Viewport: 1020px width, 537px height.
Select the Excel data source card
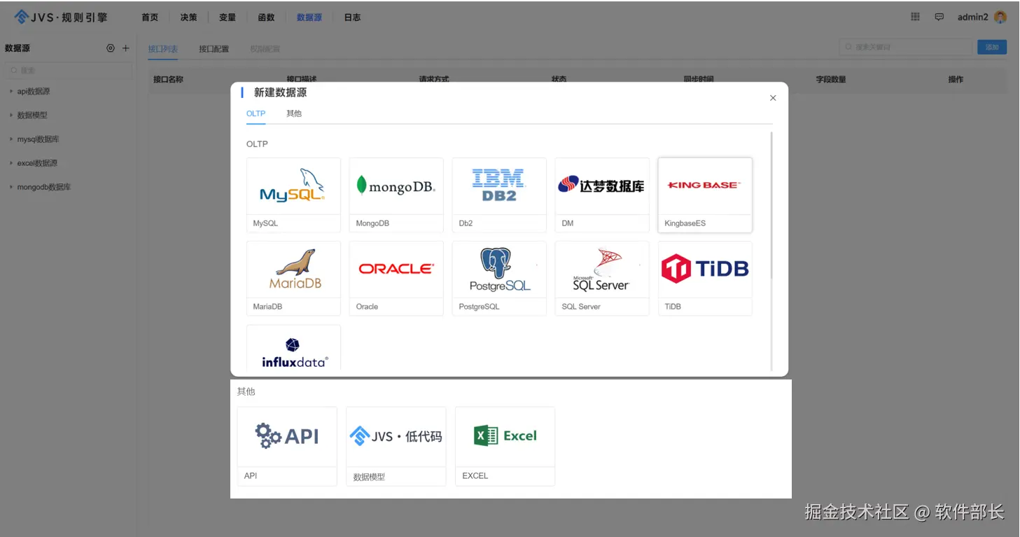click(505, 446)
